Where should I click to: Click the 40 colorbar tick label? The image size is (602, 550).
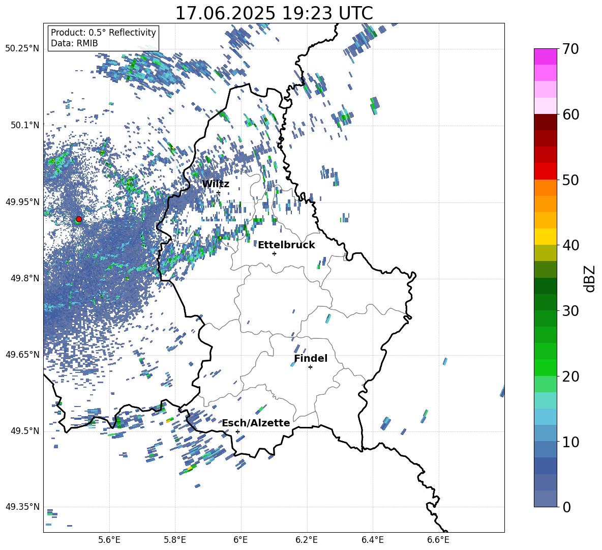coord(570,245)
